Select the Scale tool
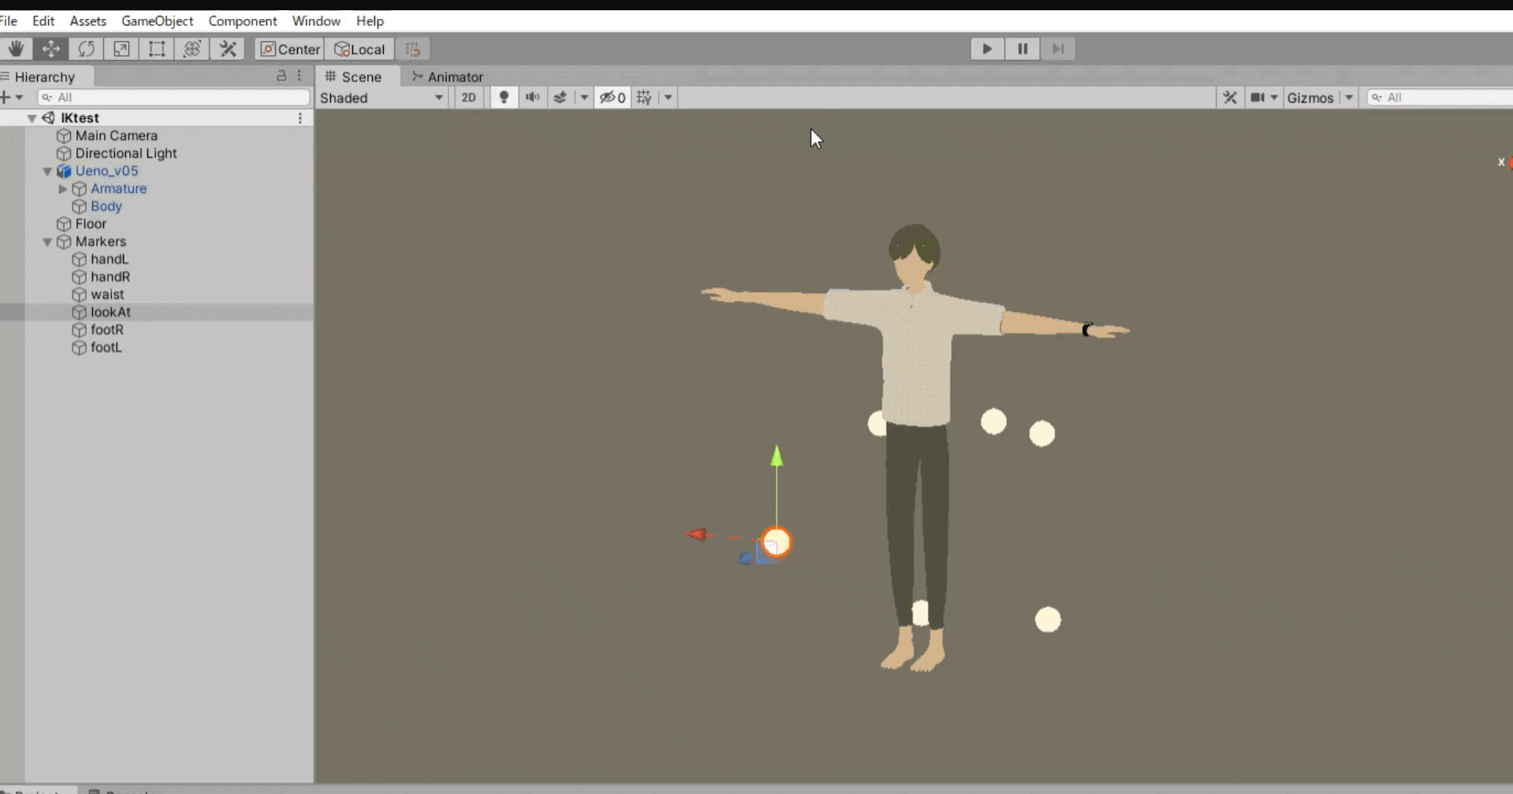The width and height of the screenshot is (1513, 794). click(121, 49)
